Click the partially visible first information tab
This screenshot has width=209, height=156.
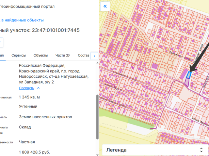coord(2,55)
